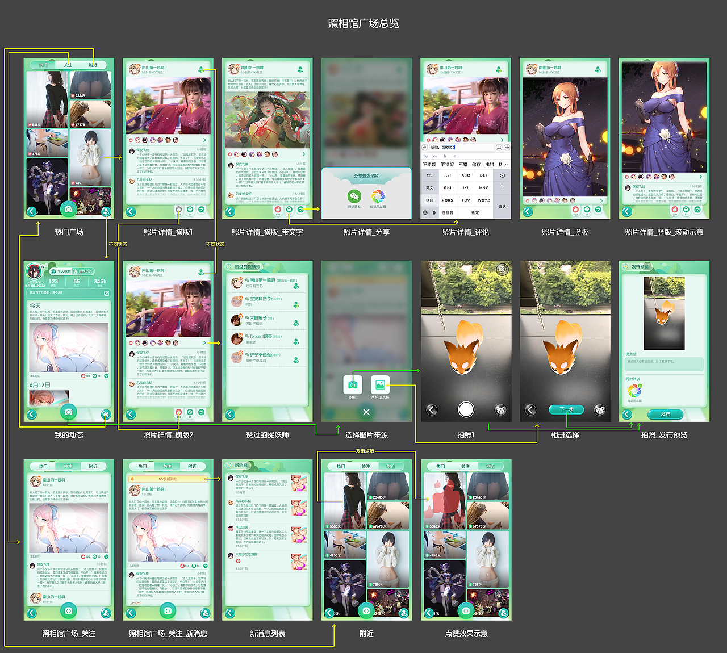Follow user on 照片详情_竖版 screen
The width and height of the screenshot is (727, 653).
point(598,69)
